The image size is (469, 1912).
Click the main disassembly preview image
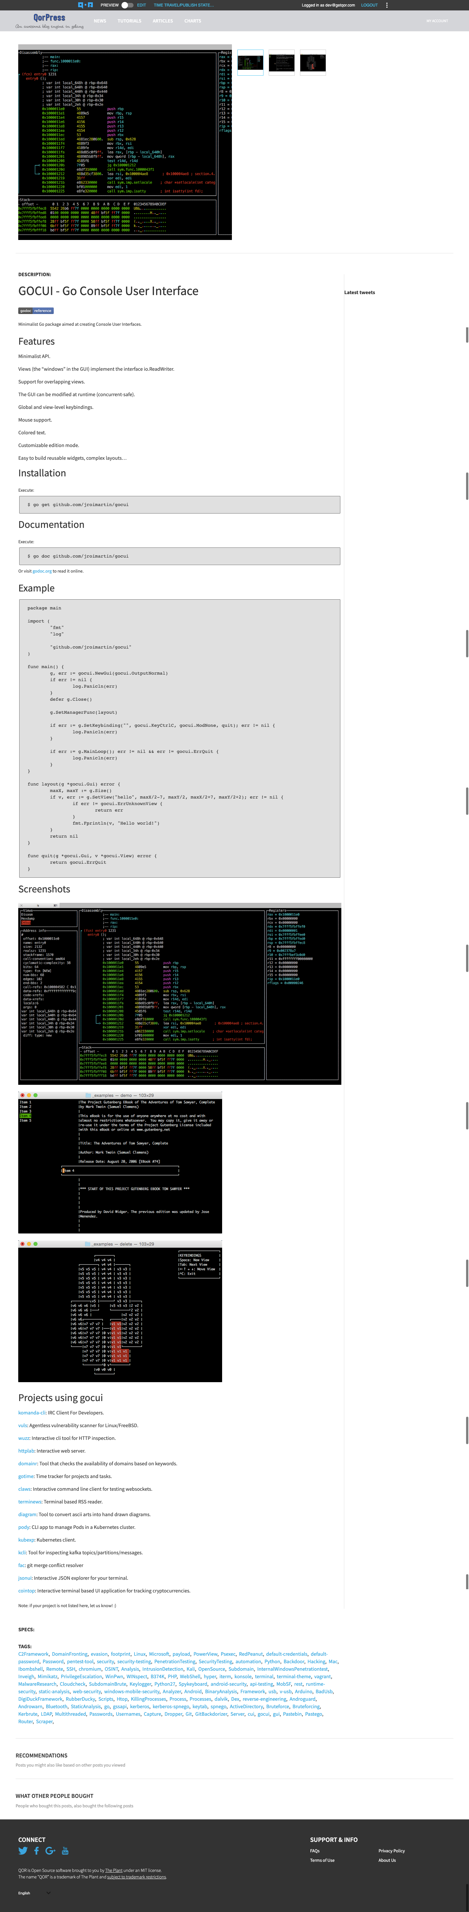coord(124,142)
